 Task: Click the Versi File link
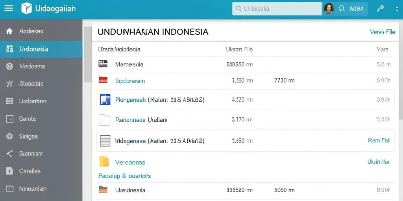(383, 32)
